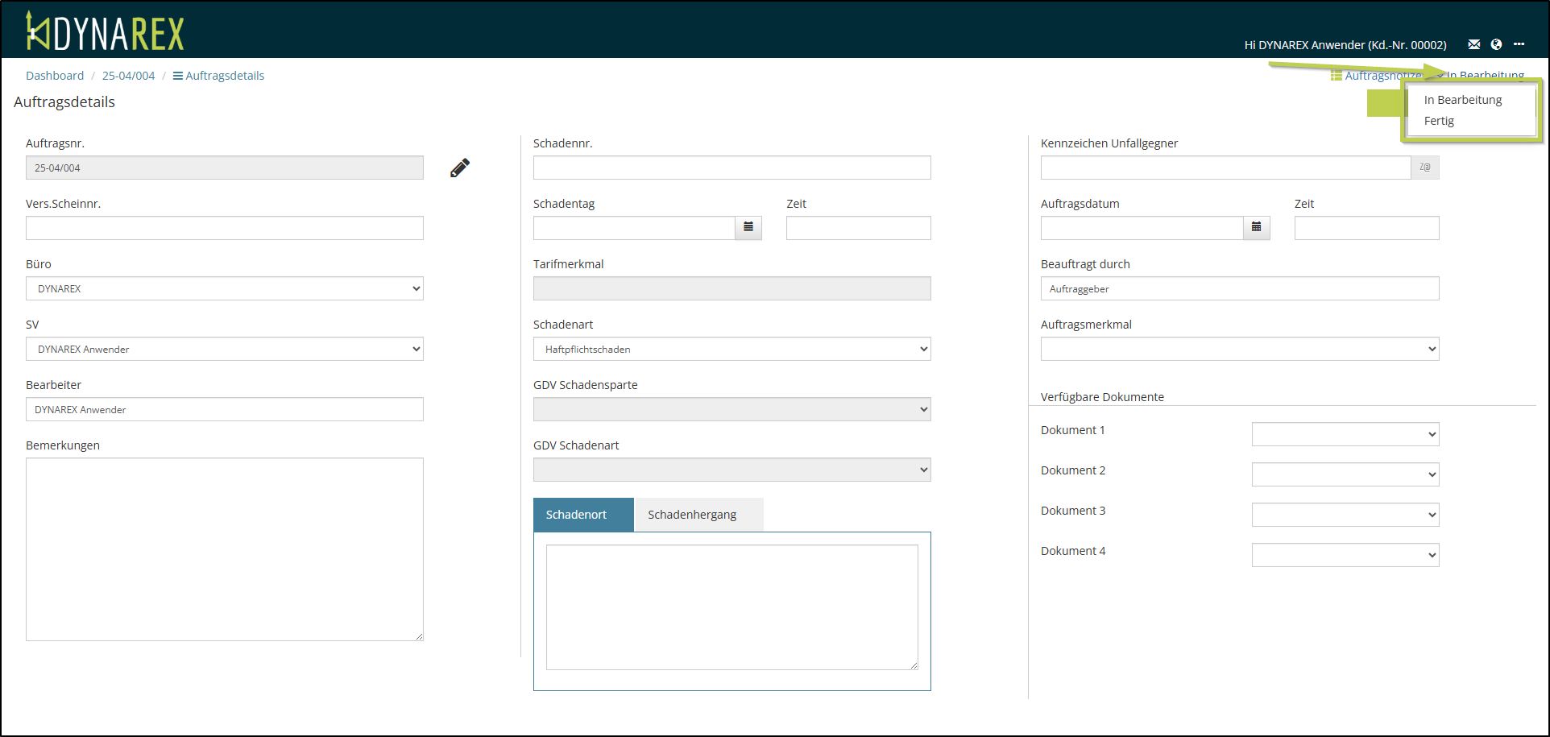Open the Schadentag calendar picker
The height and width of the screenshot is (737, 1550).
[748, 228]
